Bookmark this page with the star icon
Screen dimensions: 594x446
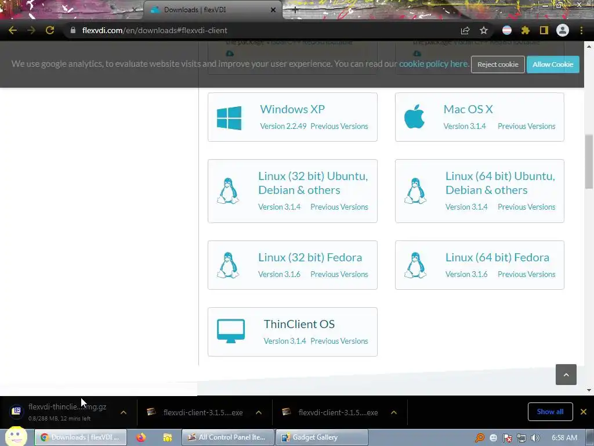point(484,30)
